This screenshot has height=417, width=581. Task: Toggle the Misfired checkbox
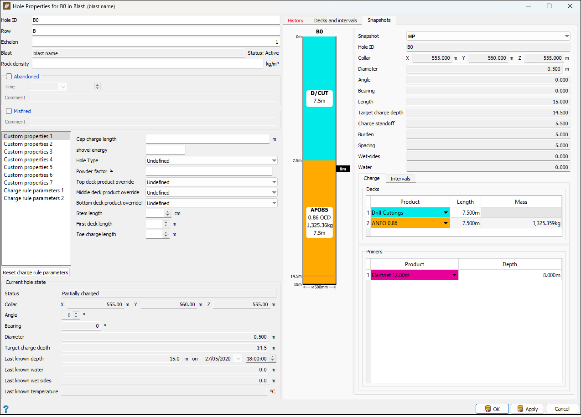click(9, 111)
